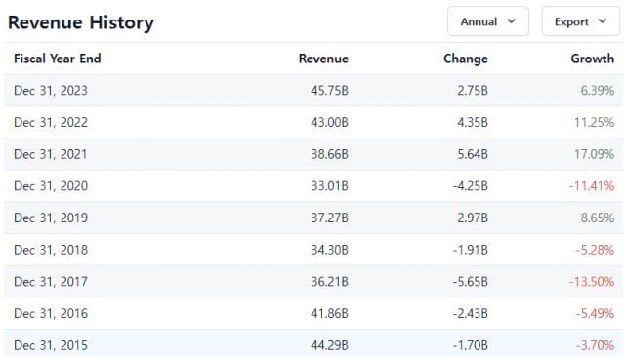
Task: Select the Dec 31, 2022 date cell
Action: (x=51, y=122)
